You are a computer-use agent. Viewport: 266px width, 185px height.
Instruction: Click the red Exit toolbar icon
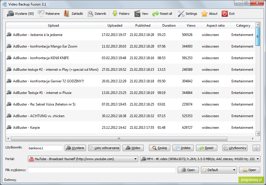click(224, 14)
